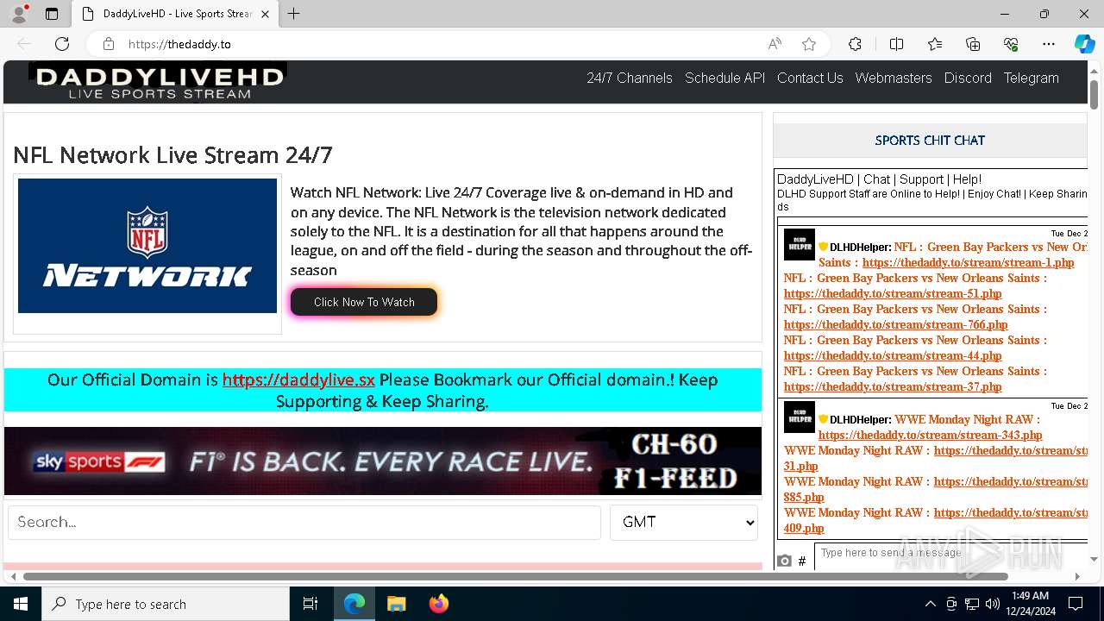Click the Sky Sports F1 banner

[383, 461]
